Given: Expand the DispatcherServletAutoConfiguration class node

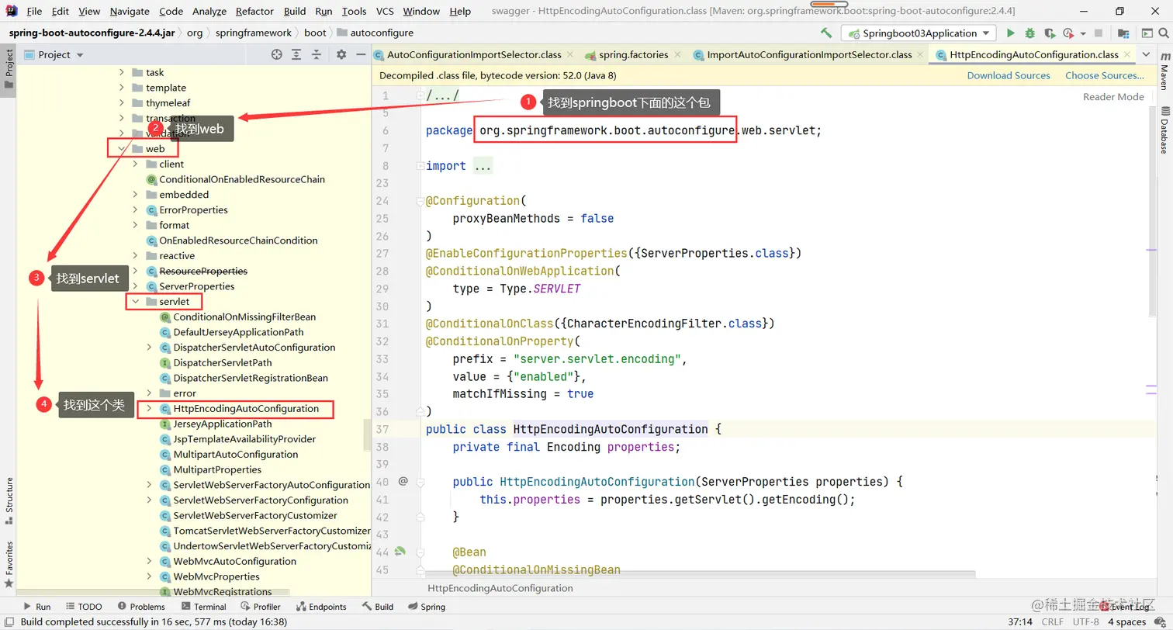Looking at the screenshot, I should coord(149,348).
